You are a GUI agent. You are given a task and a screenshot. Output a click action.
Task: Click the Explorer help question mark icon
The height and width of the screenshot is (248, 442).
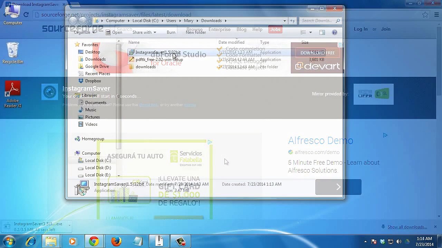point(334,32)
